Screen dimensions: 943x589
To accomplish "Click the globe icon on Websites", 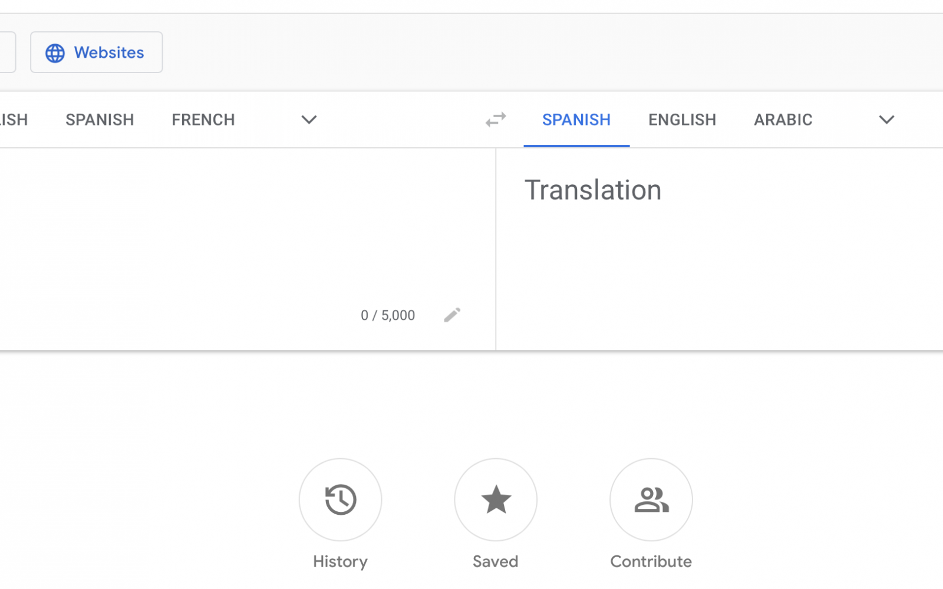I will tap(55, 53).
